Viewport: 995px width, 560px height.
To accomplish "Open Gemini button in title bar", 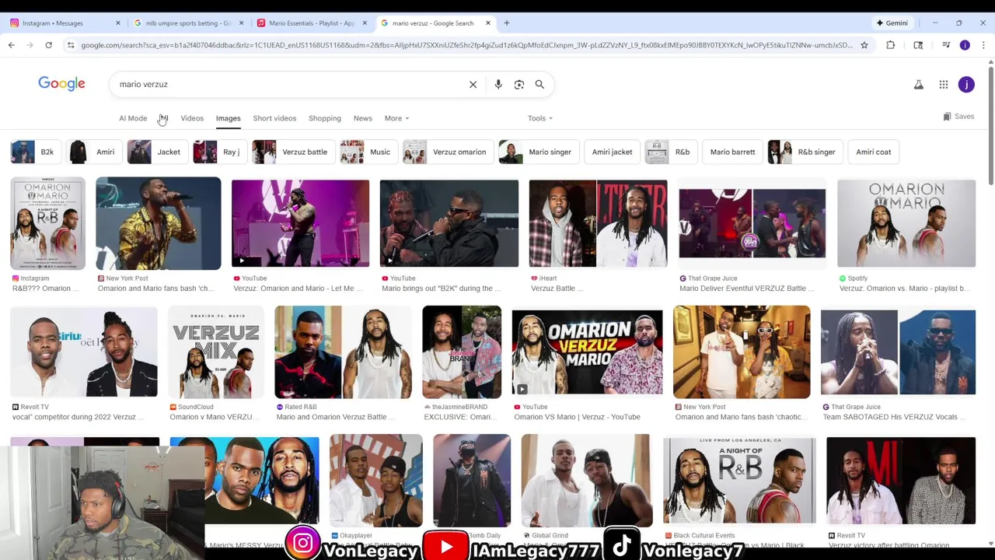I will pyautogui.click(x=892, y=23).
